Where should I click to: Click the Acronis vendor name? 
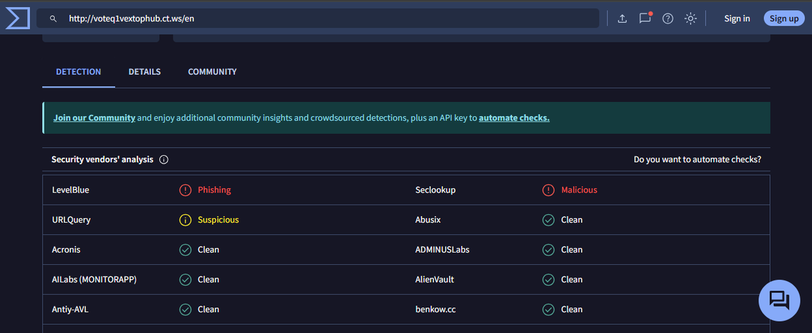pos(66,250)
